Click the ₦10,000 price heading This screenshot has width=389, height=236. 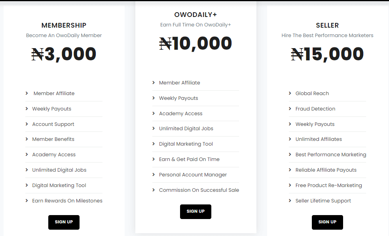click(195, 43)
